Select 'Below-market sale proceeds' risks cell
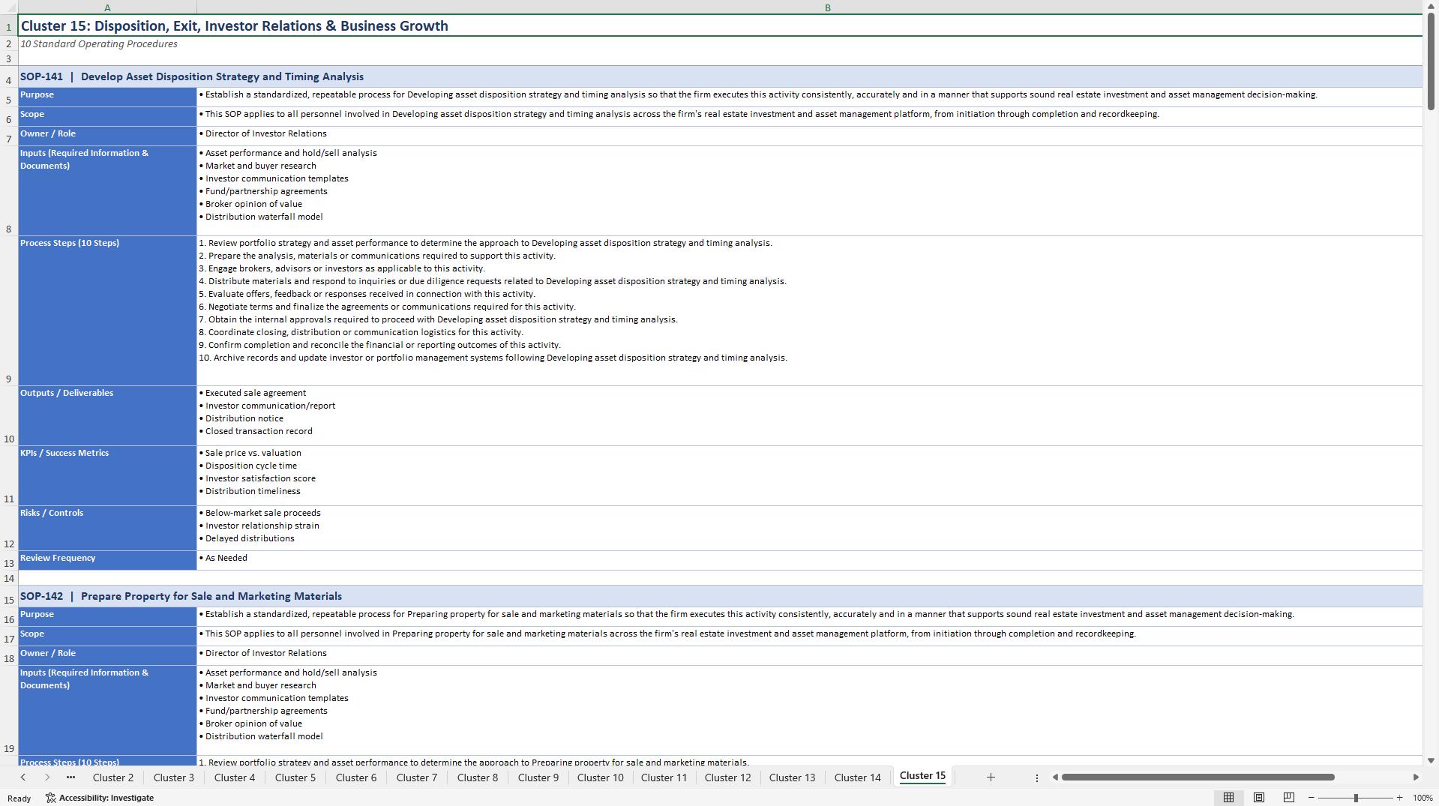Image resolution: width=1439 pixels, height=806 pixels. [810, 529]
